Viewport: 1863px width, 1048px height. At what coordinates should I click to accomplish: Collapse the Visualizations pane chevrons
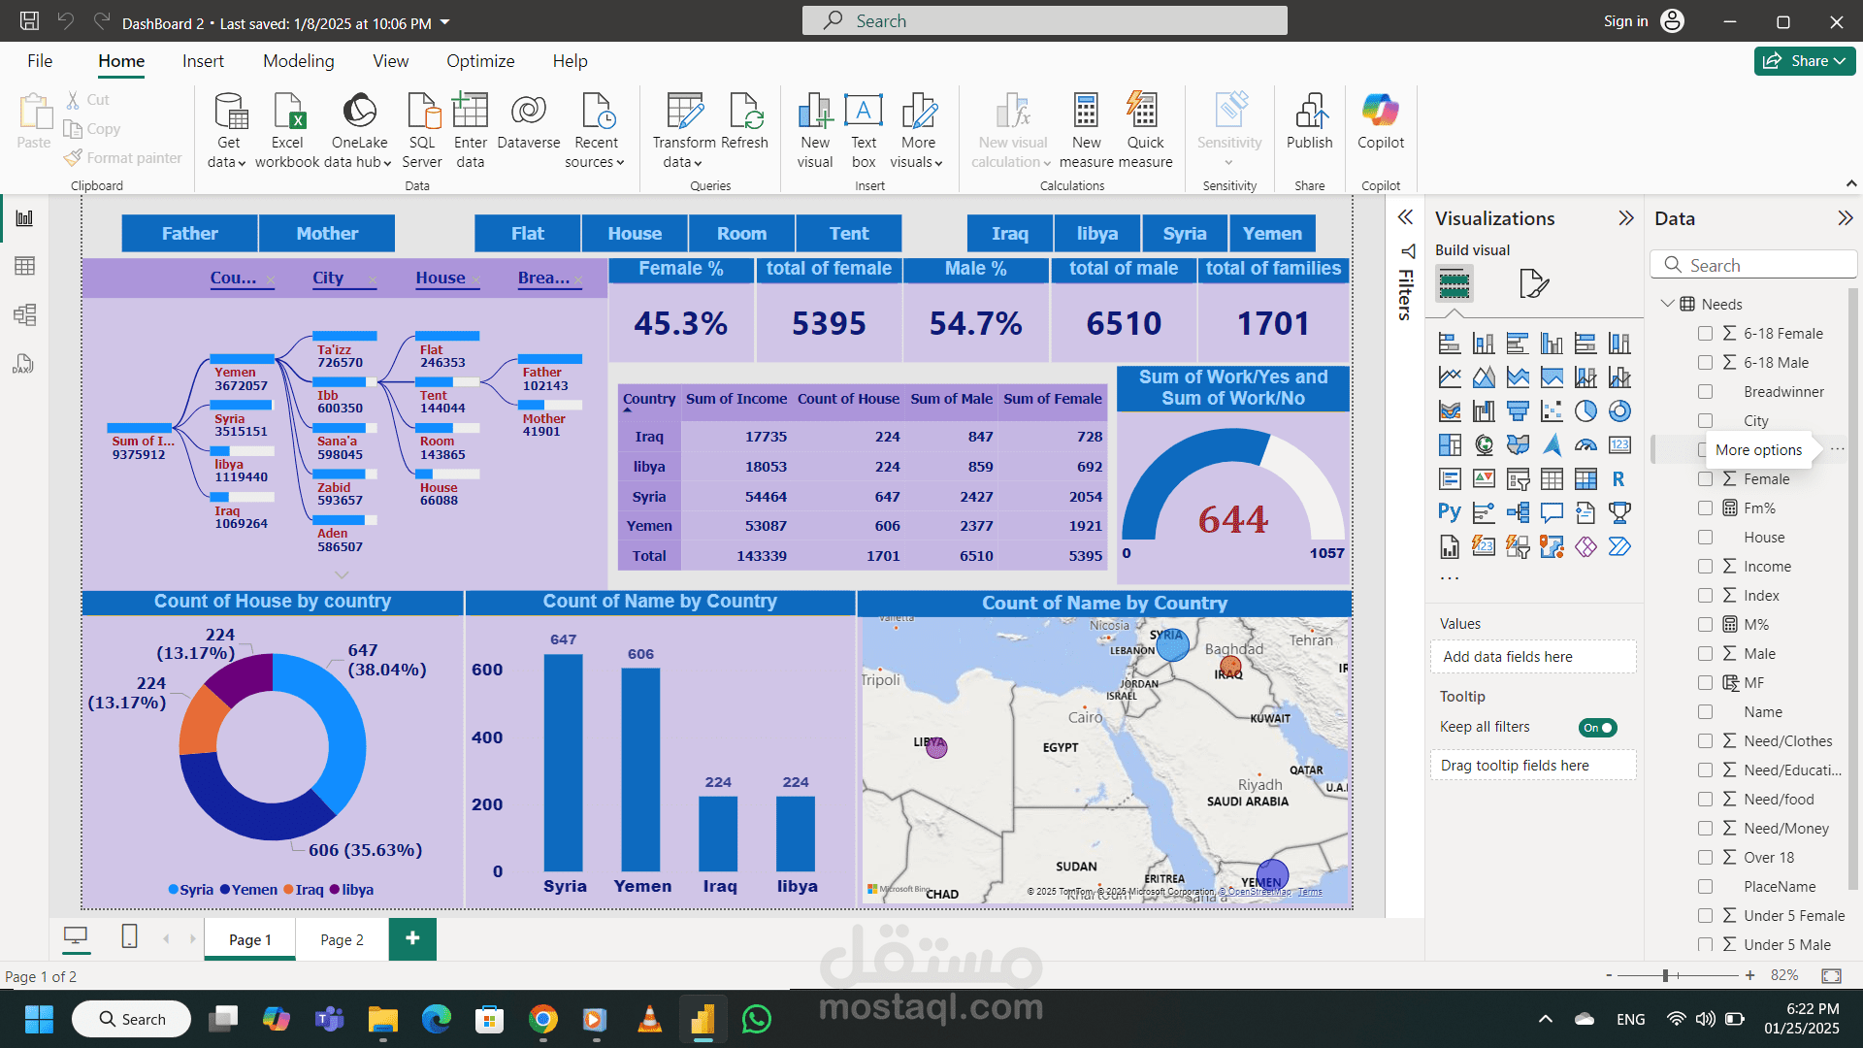tap(1626, 218)
